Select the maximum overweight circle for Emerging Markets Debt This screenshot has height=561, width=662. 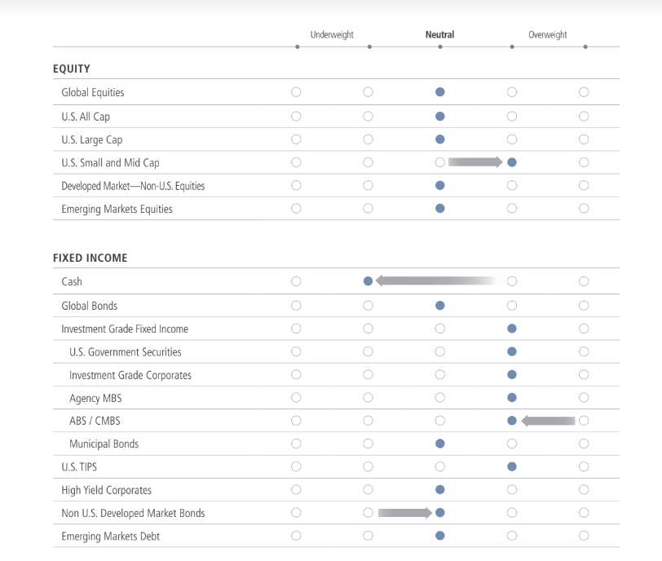point(584,536)
